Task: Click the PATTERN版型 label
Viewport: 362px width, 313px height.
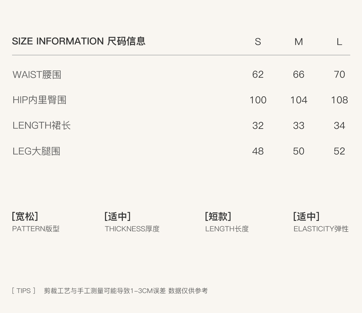Action: [x=36, y=229]
